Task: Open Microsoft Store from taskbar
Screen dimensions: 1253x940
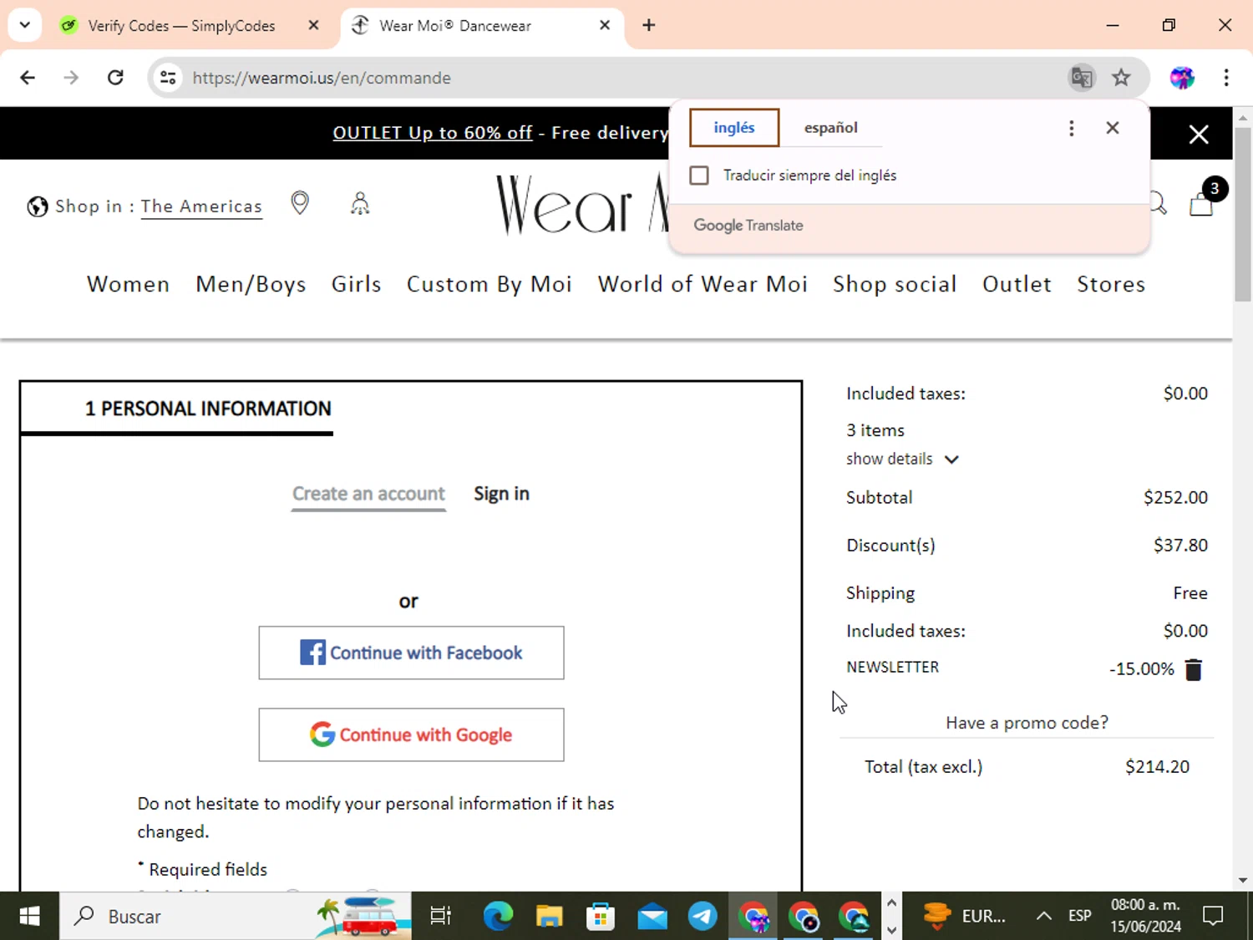Action: (x=601, y=917)
